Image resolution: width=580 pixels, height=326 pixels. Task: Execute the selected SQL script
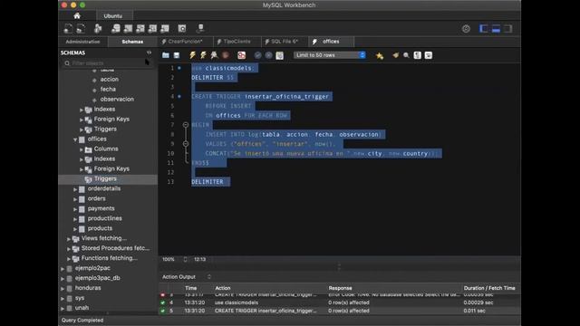pos(192,55)
